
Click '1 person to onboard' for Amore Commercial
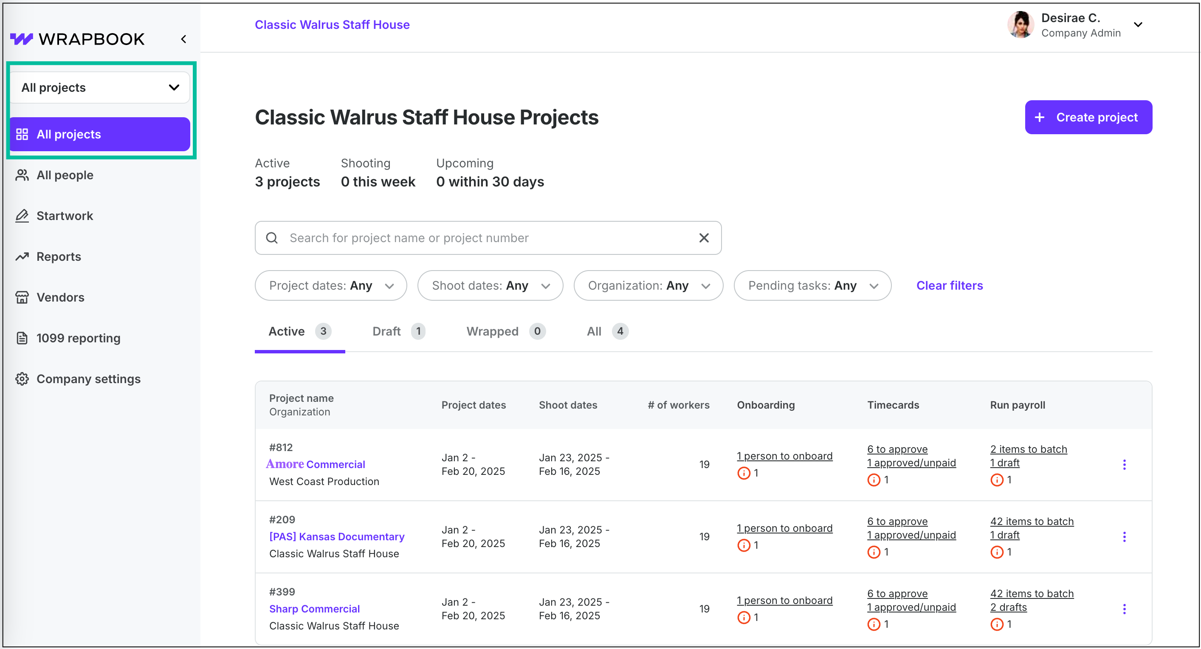click(x=784, y=457)
